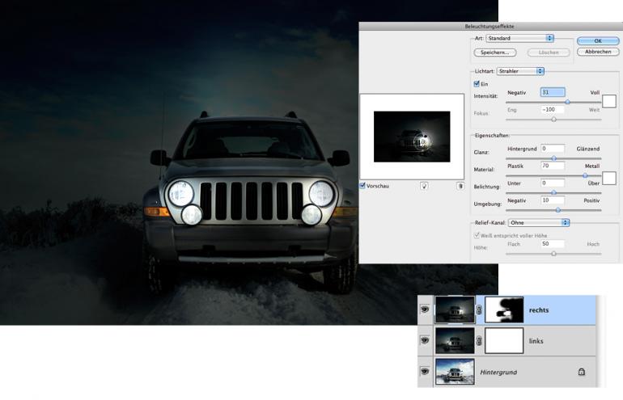Viewport: 623px width, 400px height.
Task: Confirm the dialog with OK
Action: pyautogui.click(x=598, y=40)
